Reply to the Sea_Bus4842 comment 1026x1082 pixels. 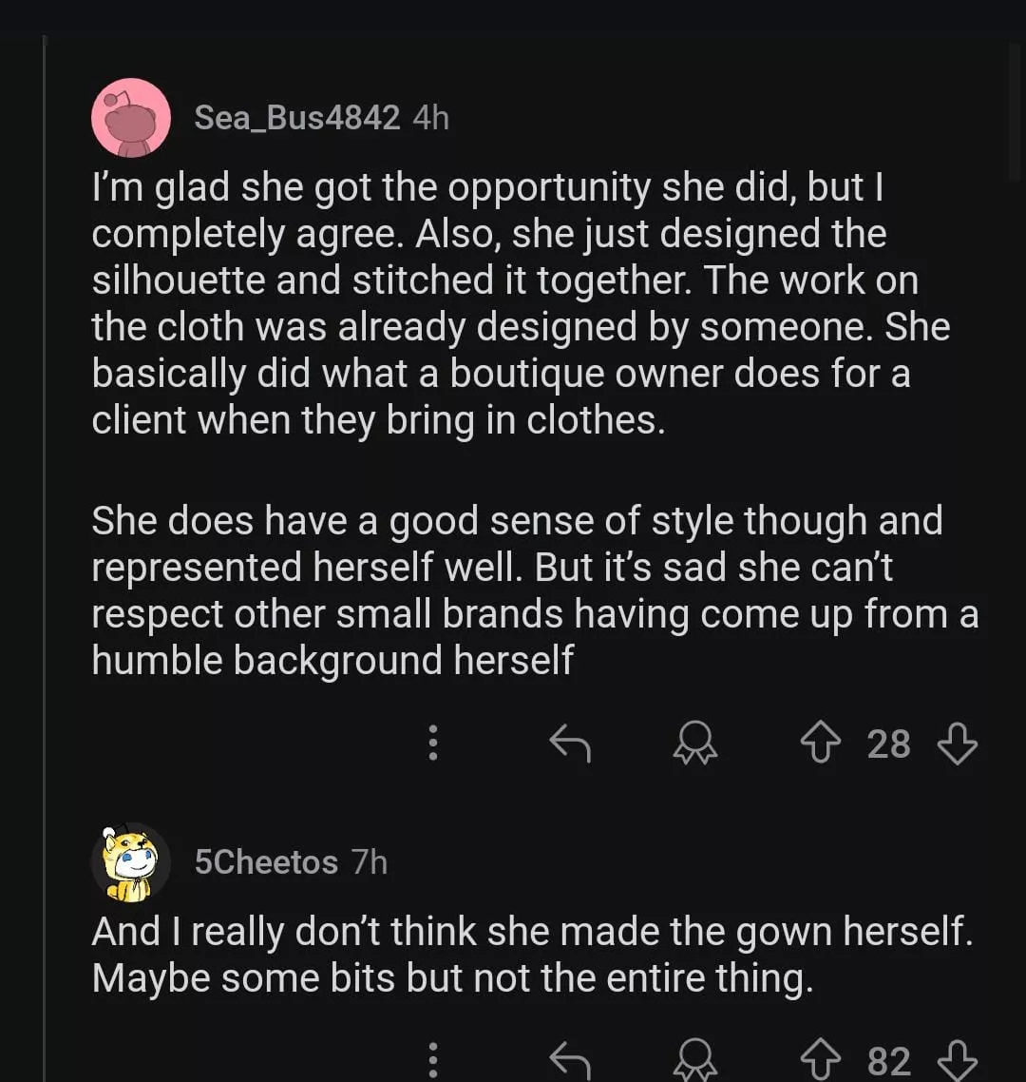point(570,743)
